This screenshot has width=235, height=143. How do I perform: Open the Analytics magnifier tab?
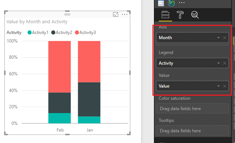coord(195,15)
